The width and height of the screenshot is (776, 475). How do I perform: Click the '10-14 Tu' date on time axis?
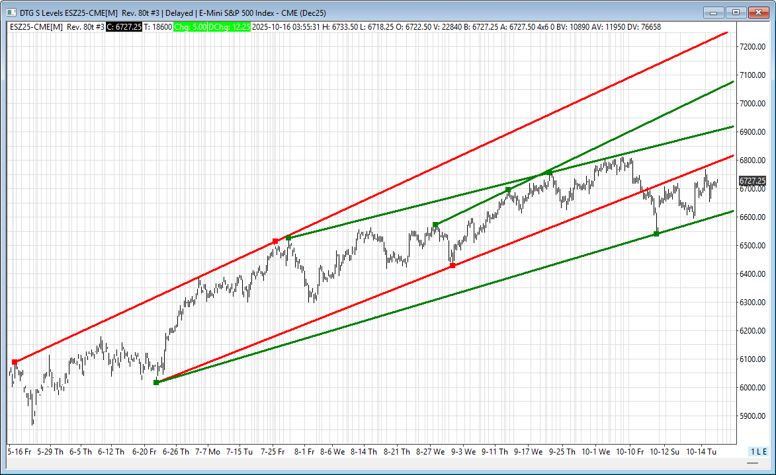tap(703, 452)
